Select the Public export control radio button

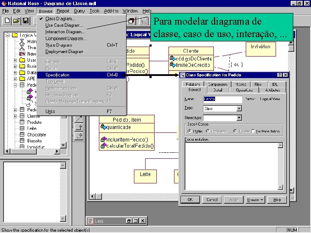[x=190, y=131]
